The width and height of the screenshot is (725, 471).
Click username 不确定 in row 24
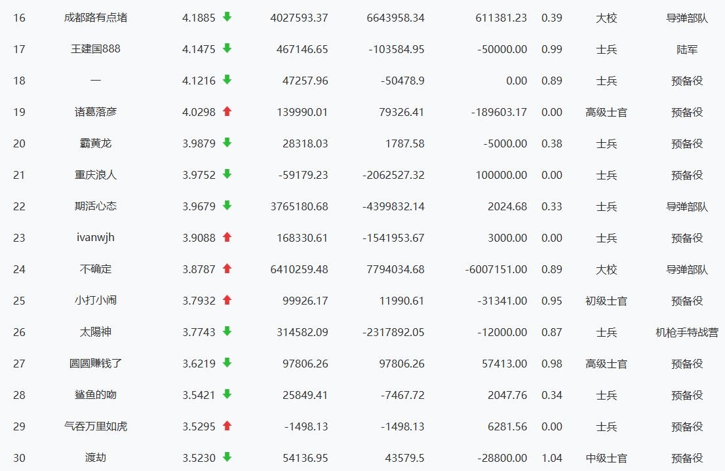(96, 269)
